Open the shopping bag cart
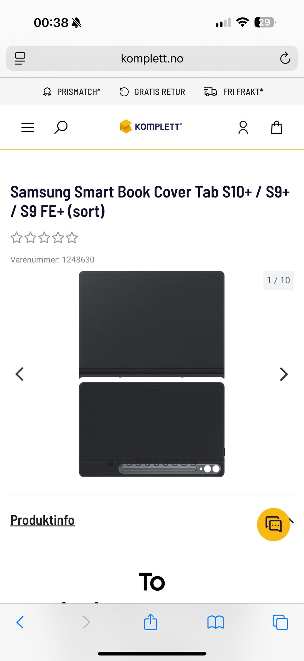Screen dimensions: 304x661 276,127
